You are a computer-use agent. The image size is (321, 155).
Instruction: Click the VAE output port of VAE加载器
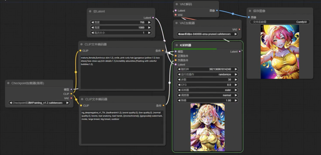240,29
